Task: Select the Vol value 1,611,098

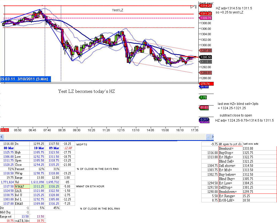Action: tap(37, 182)
